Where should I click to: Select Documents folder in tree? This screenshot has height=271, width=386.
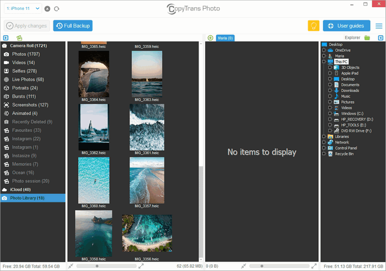click(x=350, y=85)
